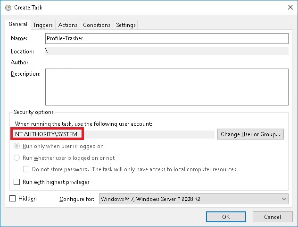Close the Create Task dialog window

click(290, 7)
